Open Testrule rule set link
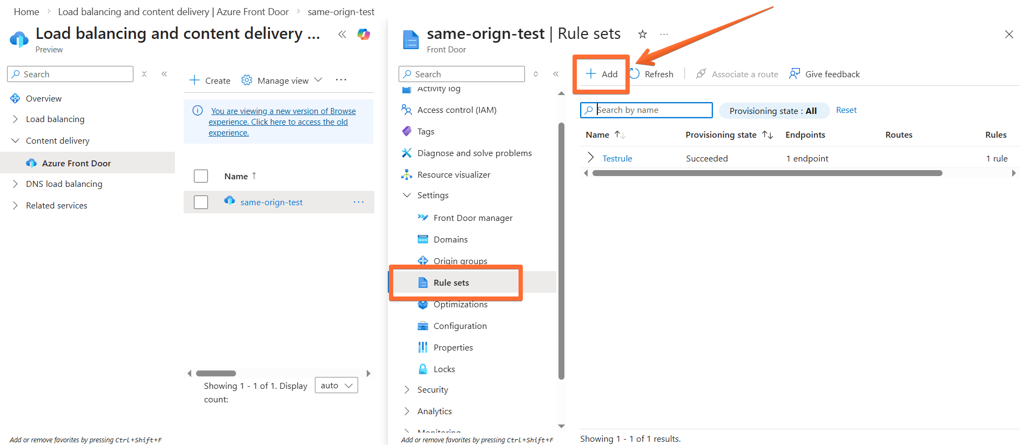Viewport: 1030px width, 445px height. pos(617,158)
